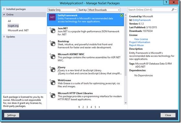The width and height of the screenshot is (181, 123).
Task: Open the Most Downloads sort dropdown
Action: pos(104,10)
